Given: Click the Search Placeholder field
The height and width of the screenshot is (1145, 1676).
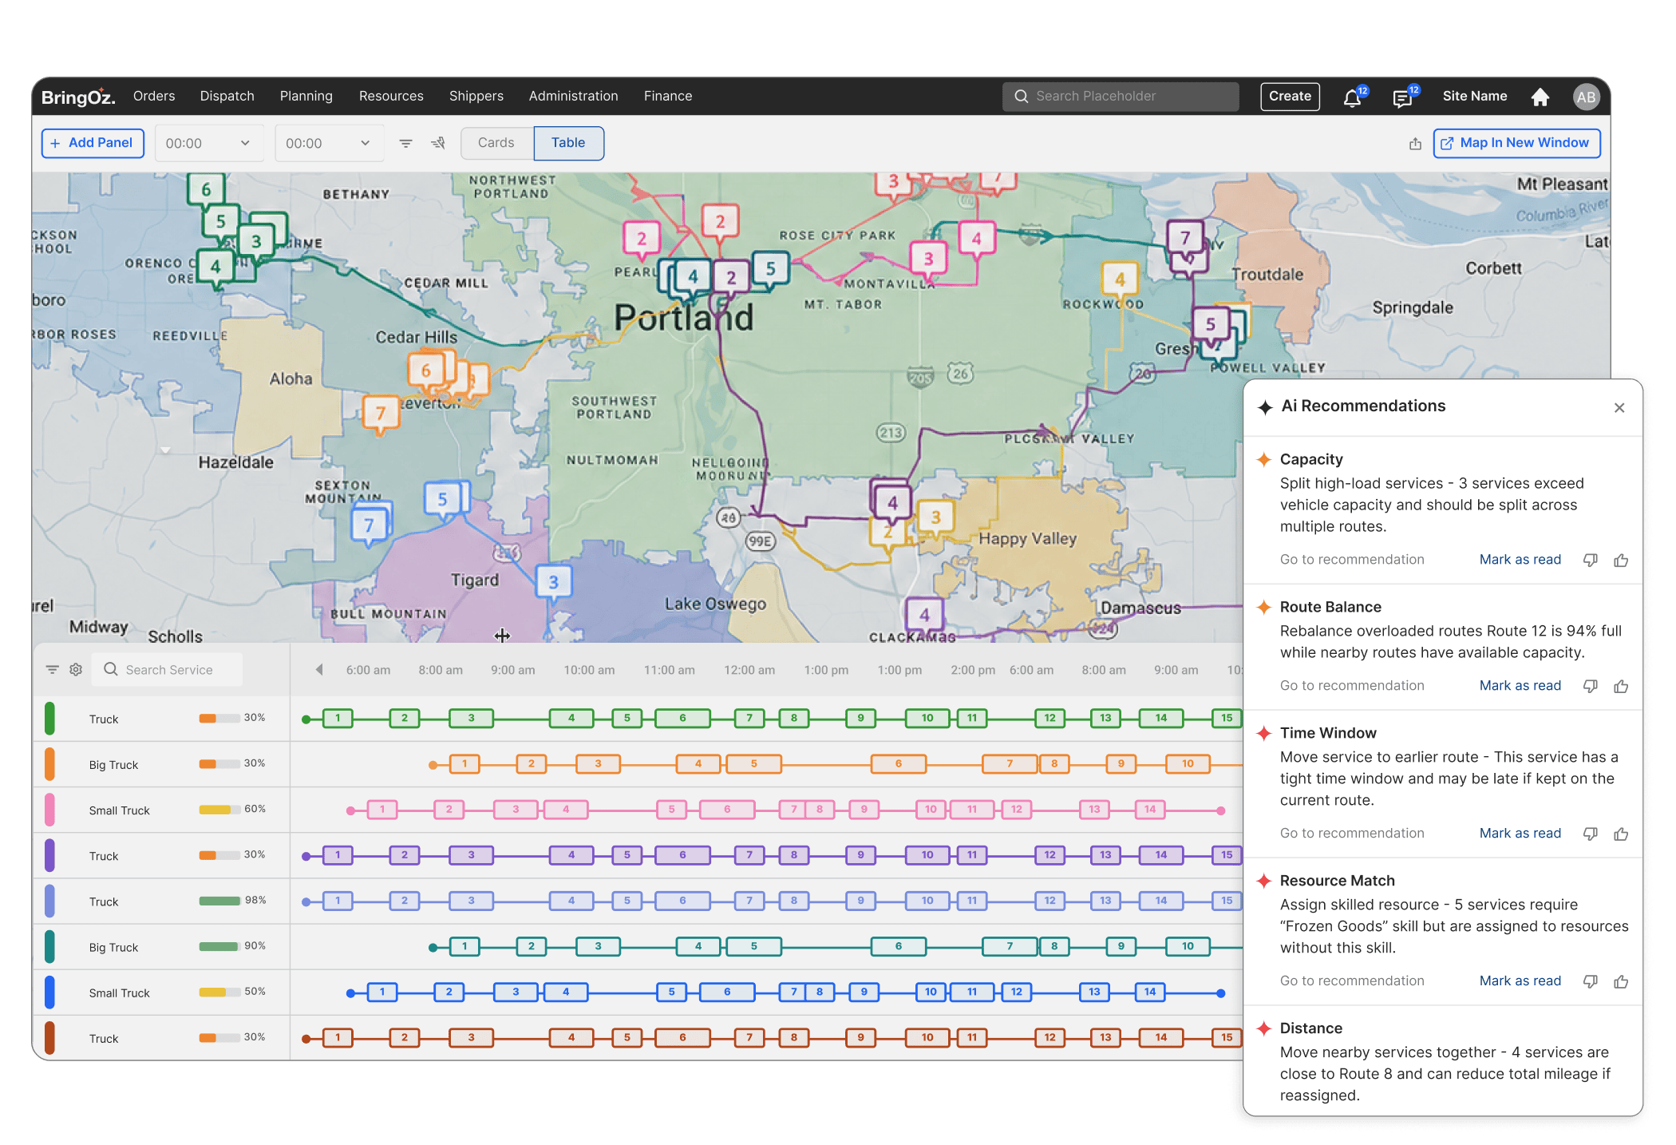Looking at the screenshot, I should point(1121,97).
